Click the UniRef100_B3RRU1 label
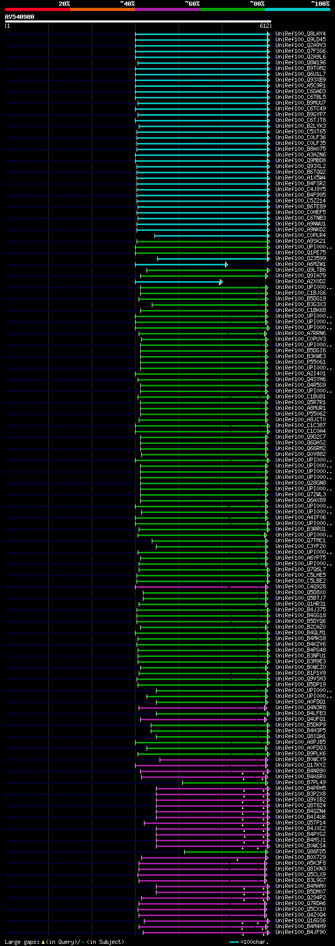 [300, 529]
